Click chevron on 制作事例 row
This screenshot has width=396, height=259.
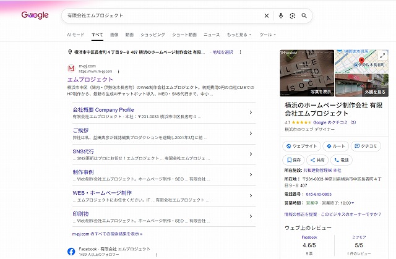click(x=251, y=175)
